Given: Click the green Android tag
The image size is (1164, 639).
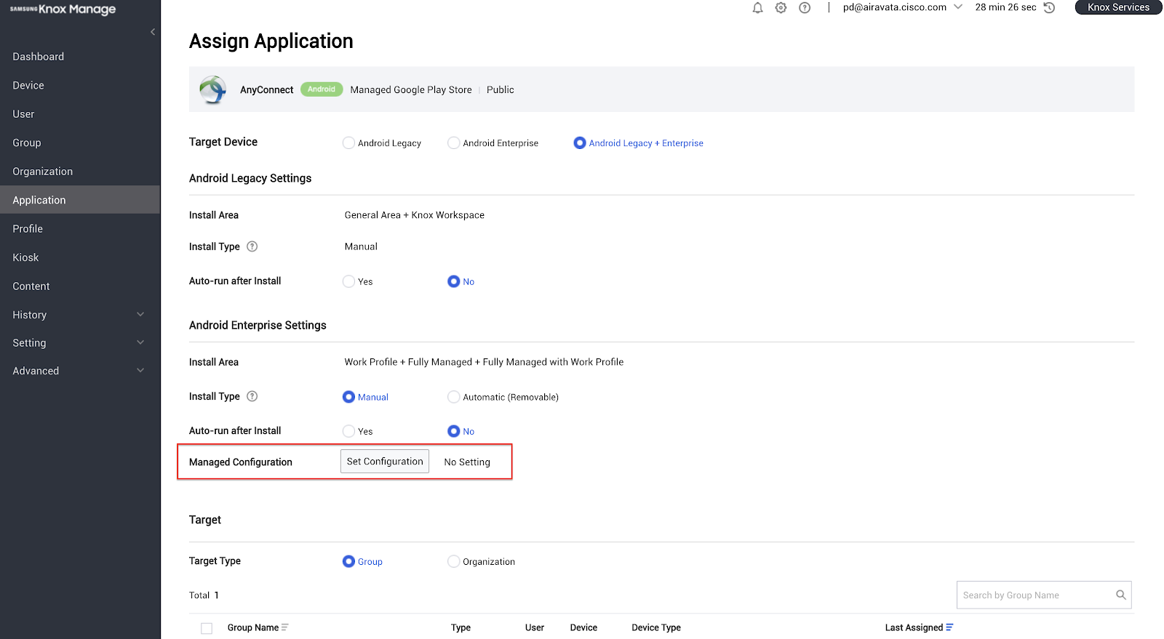Looking at the screenshot, I should pos(322,89).
